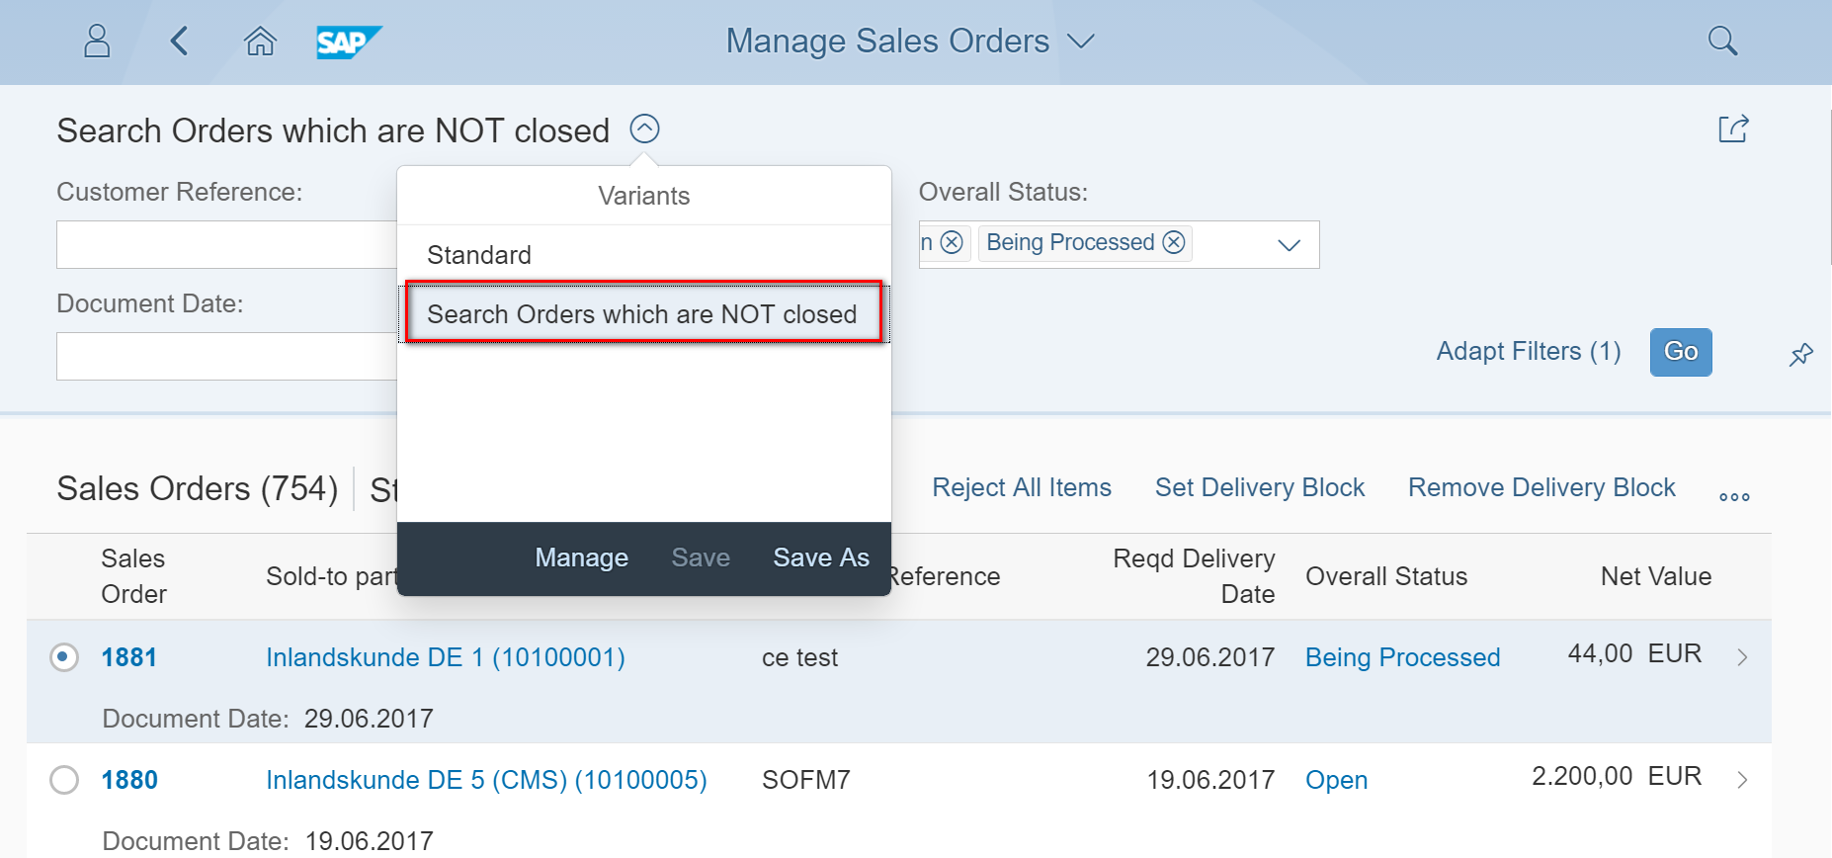Select the radio button for order 1880

click(x=64, y=780)
